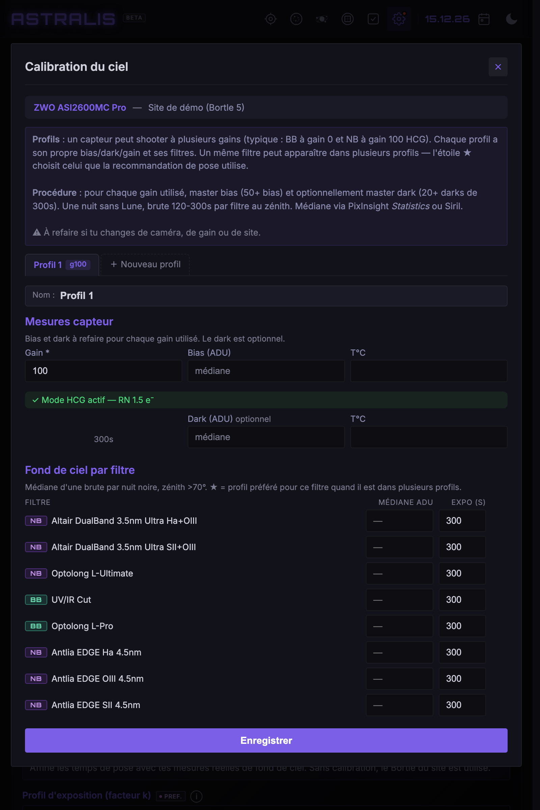Focus the Bias (ADU) médiane field
This screenshot has width=540, height=810.
[266, 371]
